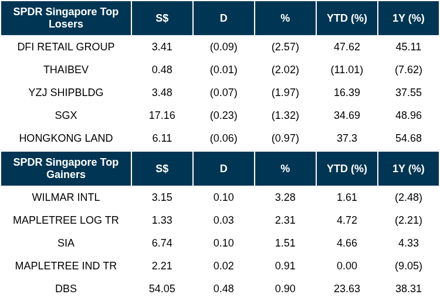
Task: Click the D column header in Top Gainers
Action: pyautogui.click(x=224, y=169)
